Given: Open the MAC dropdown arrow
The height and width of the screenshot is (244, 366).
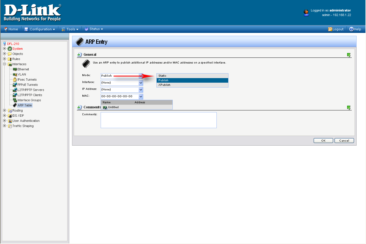Looking at the screenshot, I should point(141,97).
